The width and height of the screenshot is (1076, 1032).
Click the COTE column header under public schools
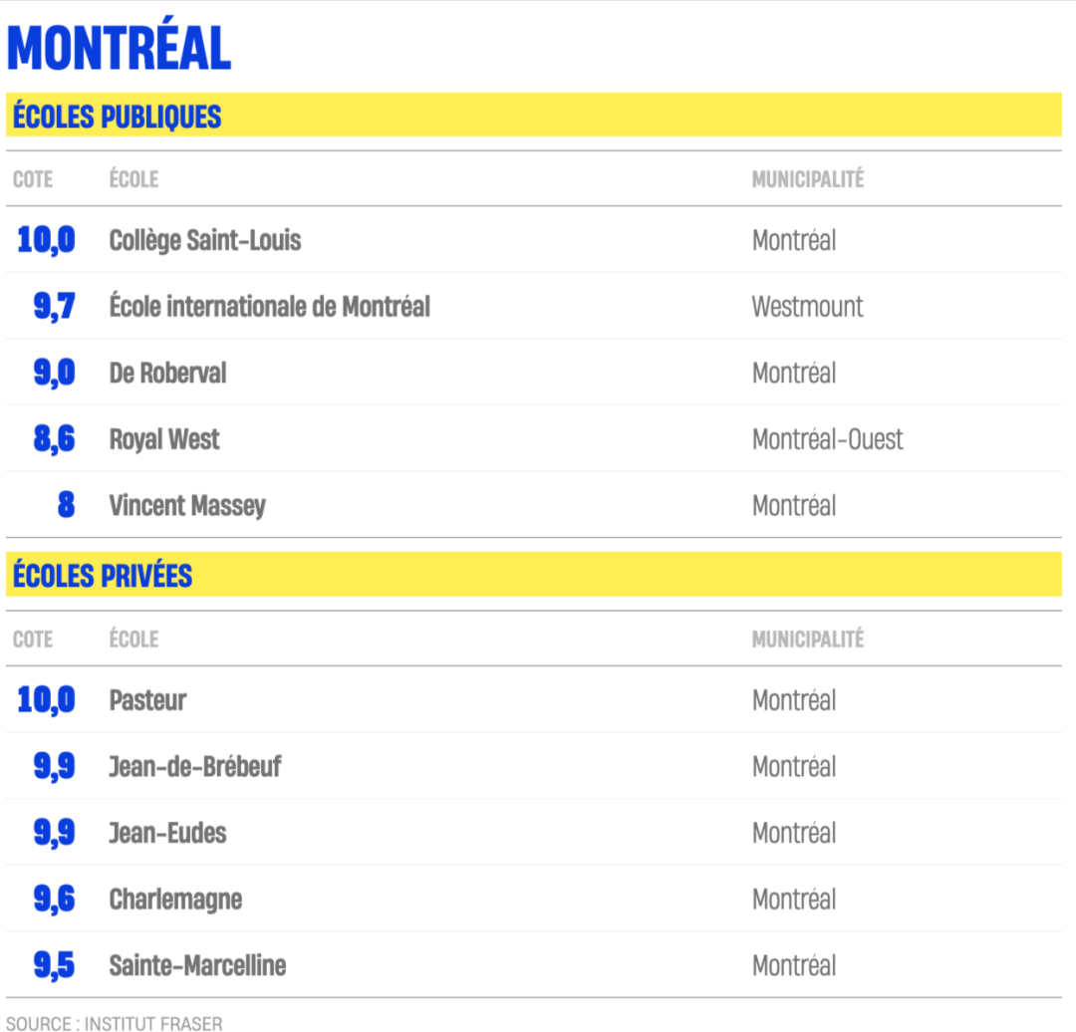(x=33, y=179)
